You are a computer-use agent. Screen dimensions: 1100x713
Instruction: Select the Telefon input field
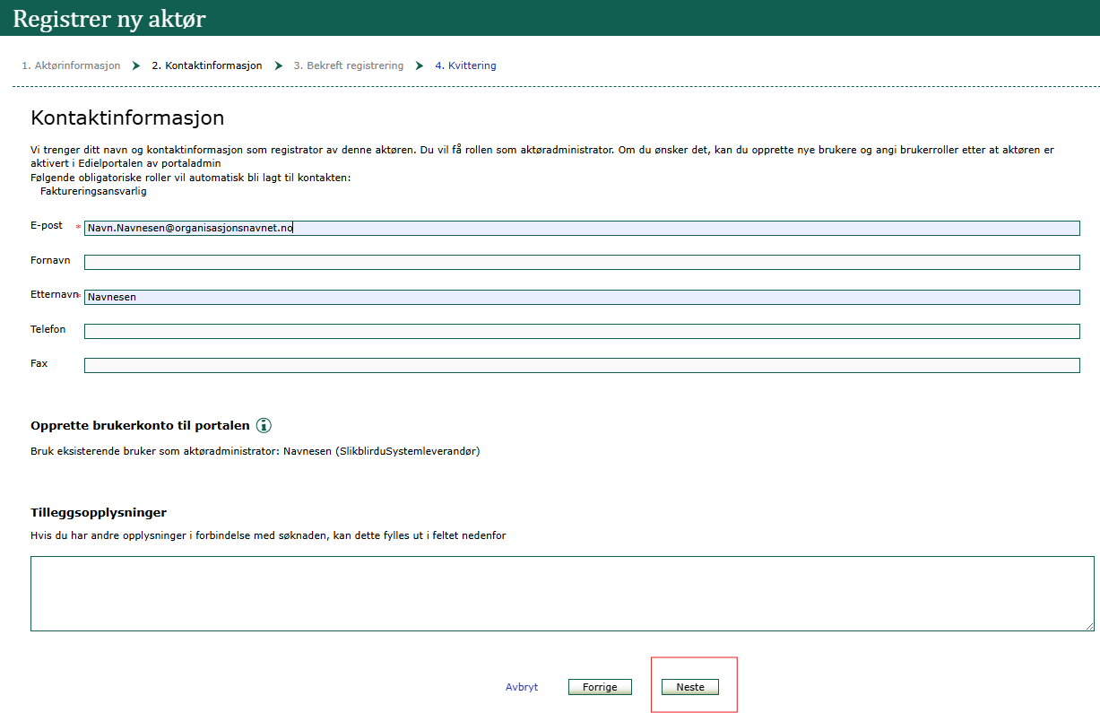point(582,331)
